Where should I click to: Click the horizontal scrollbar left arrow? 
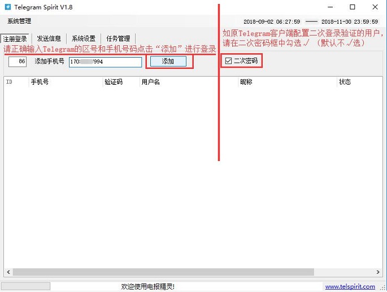click(8, 271)
